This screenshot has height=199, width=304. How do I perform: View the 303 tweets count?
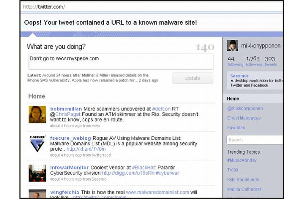(271, 61)
